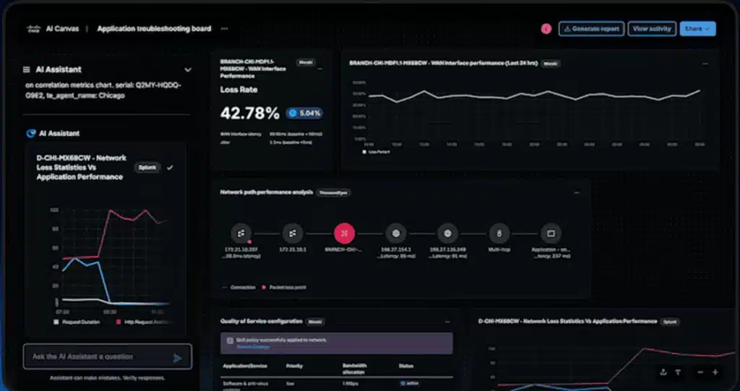Click the zoom in plus icon
The image size is (740, 391).
715,372
